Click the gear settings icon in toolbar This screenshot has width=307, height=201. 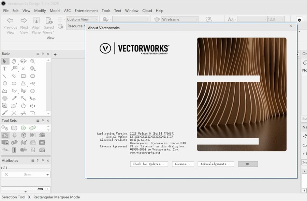[x=299, y=20]
